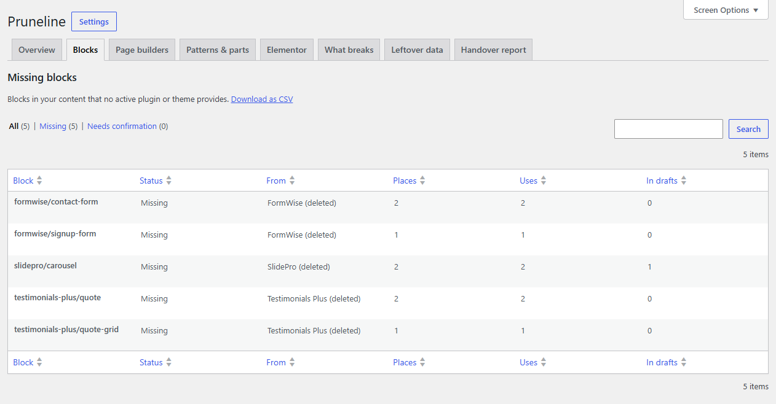This screenshot has height=404, width=776.
Task: Click sort arrows beside bottom Block footer
Action: (x=39, y=362)
